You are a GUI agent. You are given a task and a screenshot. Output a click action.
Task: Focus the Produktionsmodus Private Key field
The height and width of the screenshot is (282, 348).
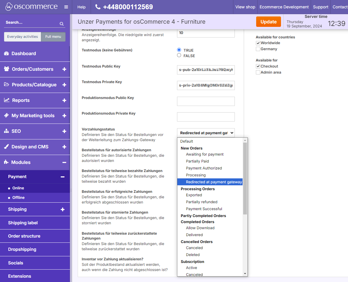[x=206, y=117]
